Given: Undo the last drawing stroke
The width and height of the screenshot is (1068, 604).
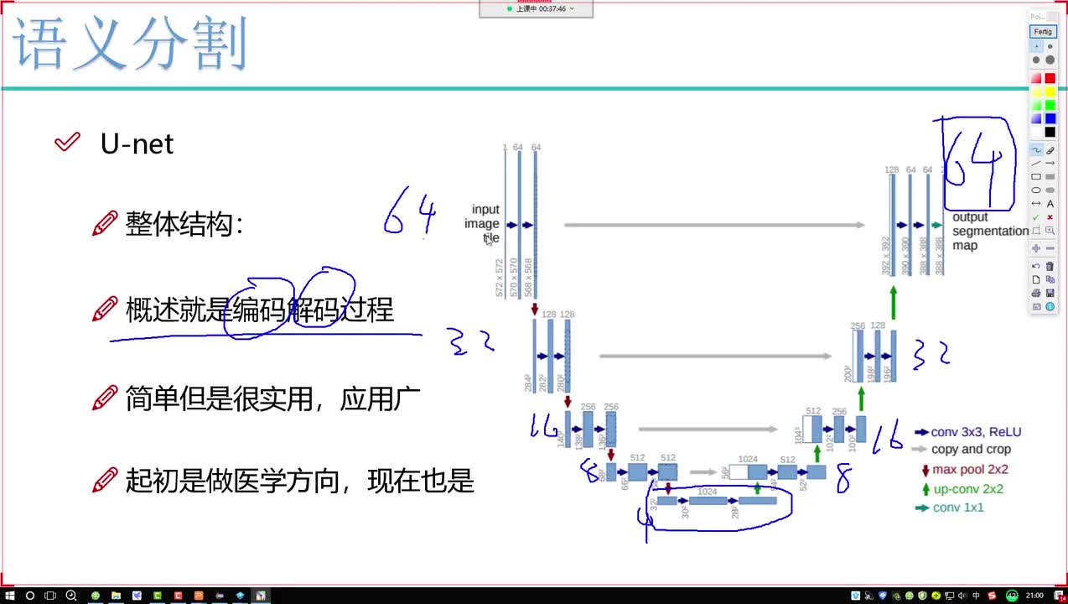Looking at the screenshot, I should pos(1036,266).
